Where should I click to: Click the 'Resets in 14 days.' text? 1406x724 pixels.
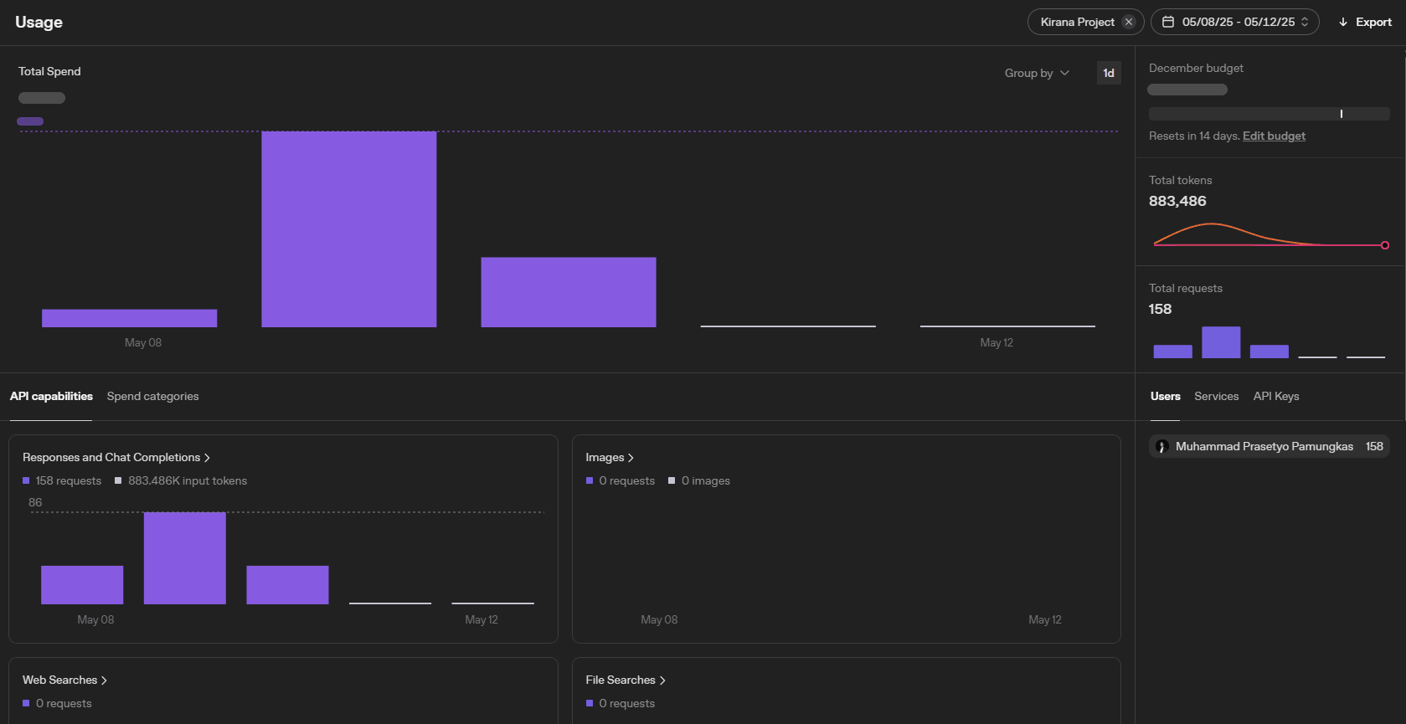1194,136
